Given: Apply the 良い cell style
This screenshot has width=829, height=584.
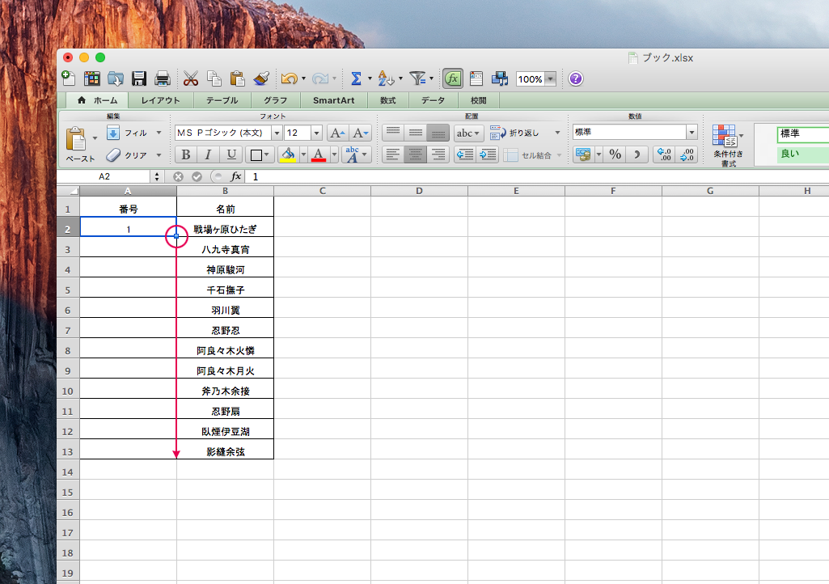Looking at the screenshot, I should 804,154.
